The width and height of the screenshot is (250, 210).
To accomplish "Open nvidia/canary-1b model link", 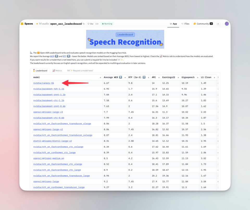I will coord(43,83).
